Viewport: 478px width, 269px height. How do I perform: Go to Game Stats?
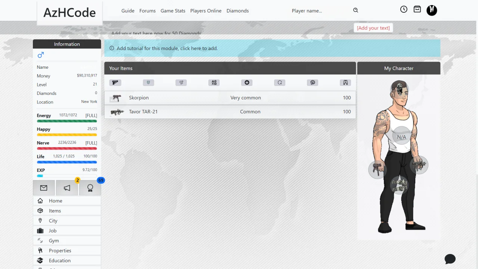click(173, 11)
